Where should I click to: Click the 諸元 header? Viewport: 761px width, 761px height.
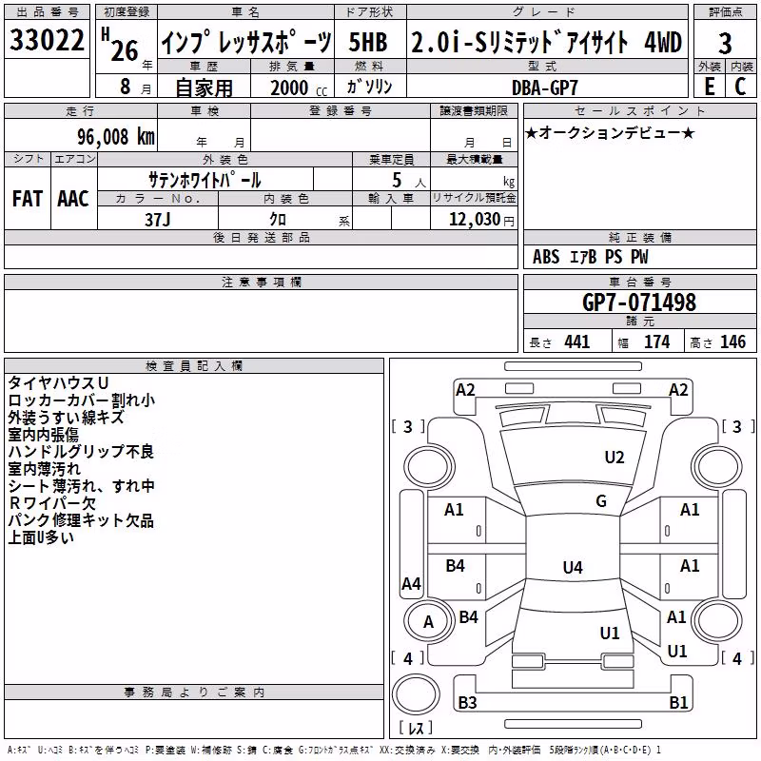pyautogui.click(x=639, y=321)
